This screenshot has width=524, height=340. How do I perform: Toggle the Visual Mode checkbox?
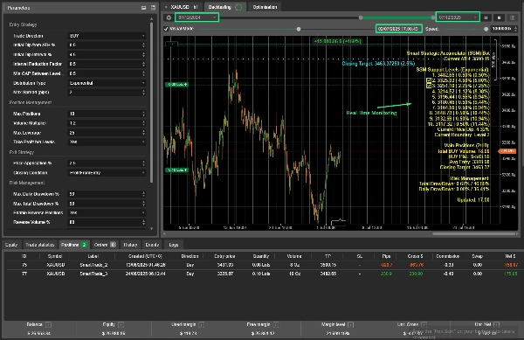pyautogui.click(x=166, y=29)
